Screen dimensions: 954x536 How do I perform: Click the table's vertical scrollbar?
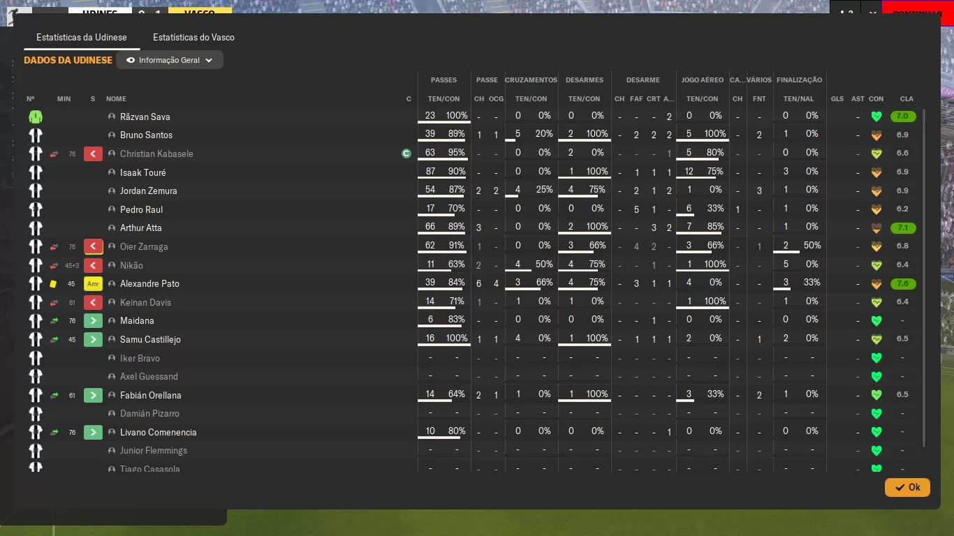click(925, 278)
